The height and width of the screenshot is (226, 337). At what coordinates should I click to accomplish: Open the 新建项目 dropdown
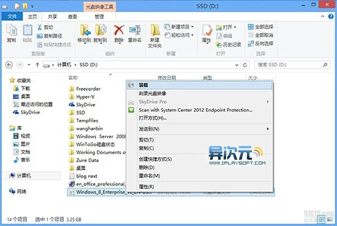[x=179, y=27]
